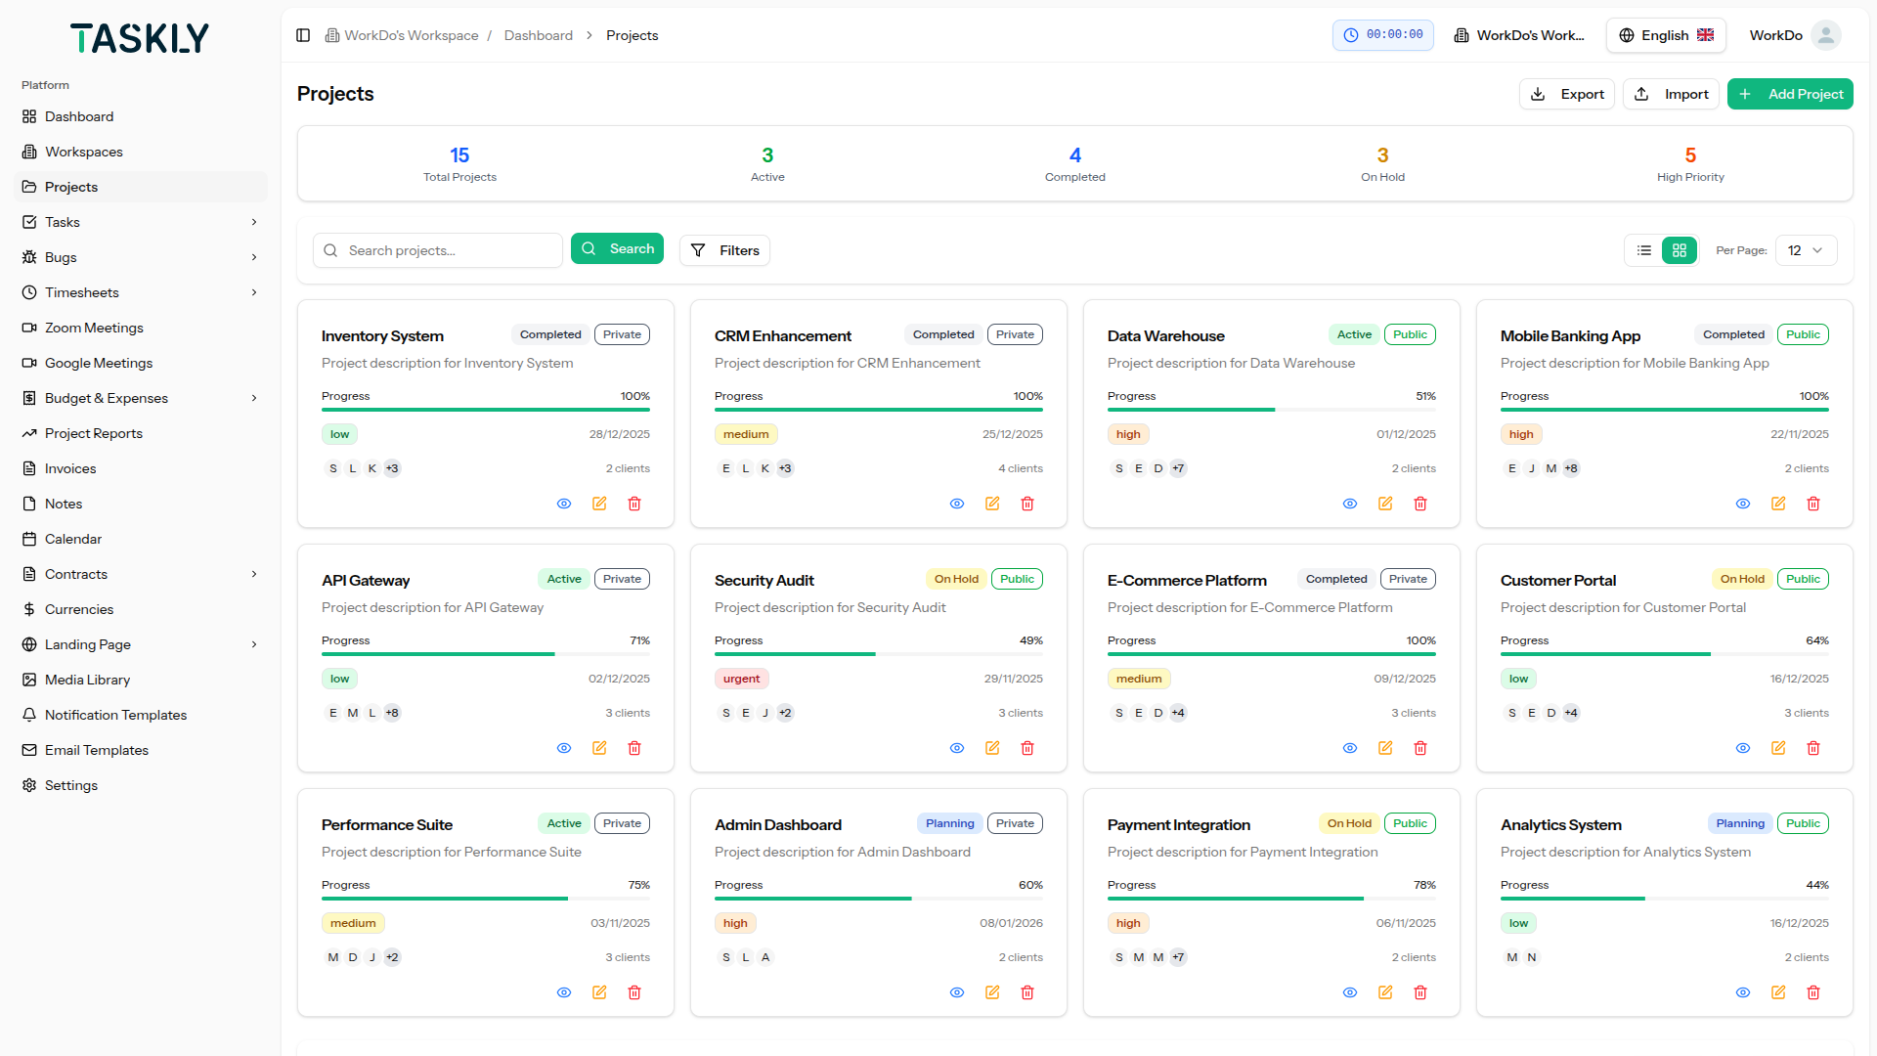This screenshot has width=1877, height=1056.
Task: View the E-Commerce Platform project
Action: [1350, 748]
